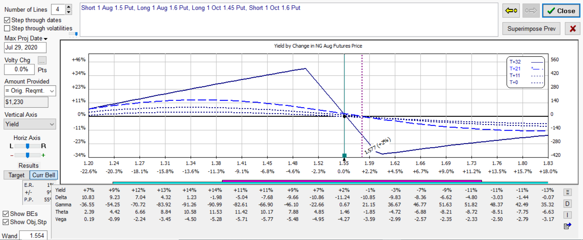Screen dimensions: 583x240
Task: Click the Gamma row label
Action: point(63,205)
